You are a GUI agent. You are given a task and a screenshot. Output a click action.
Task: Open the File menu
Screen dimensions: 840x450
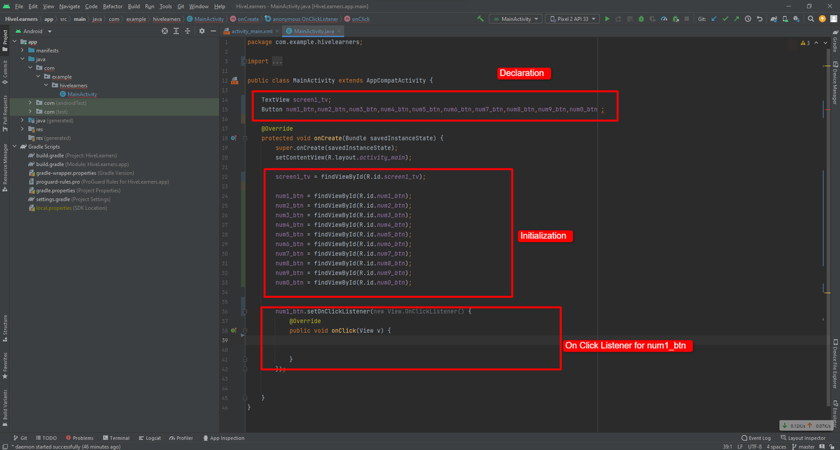[19, 6]
